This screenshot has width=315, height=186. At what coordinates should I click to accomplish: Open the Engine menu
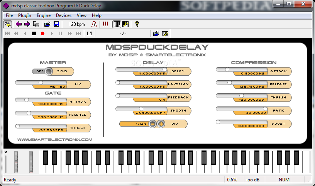tap(44, 15)
